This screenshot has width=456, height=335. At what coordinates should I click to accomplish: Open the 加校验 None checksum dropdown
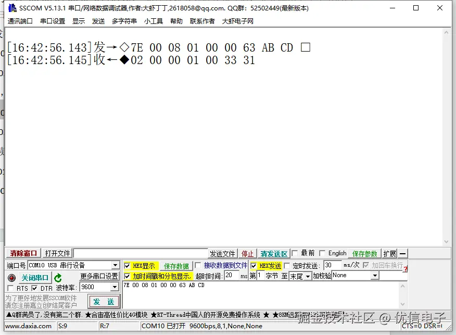376,275
